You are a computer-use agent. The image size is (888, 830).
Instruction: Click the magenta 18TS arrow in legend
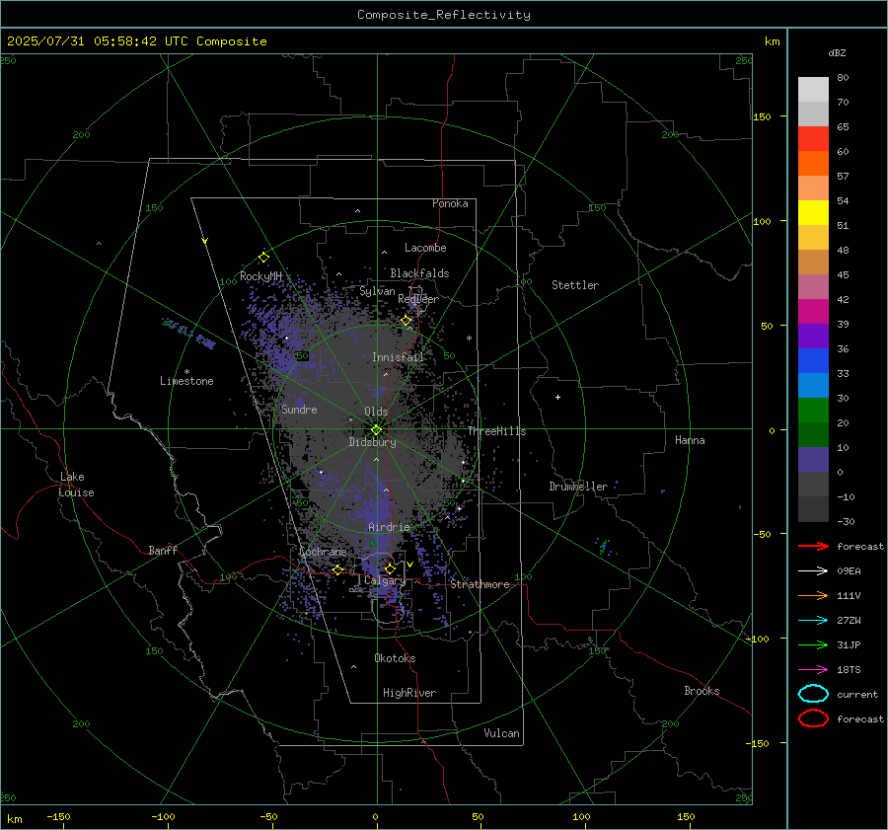coord(813,670)
